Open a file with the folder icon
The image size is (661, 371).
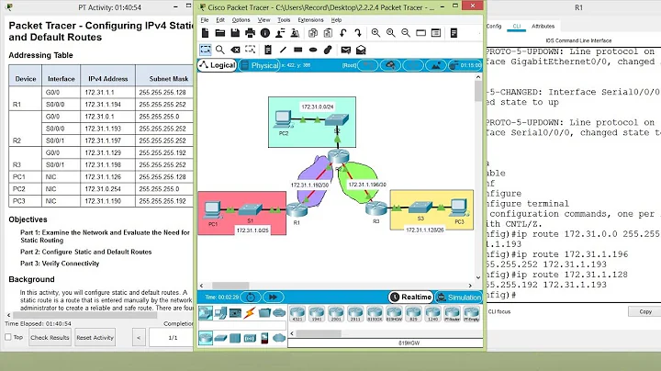(x=220, y=33)
